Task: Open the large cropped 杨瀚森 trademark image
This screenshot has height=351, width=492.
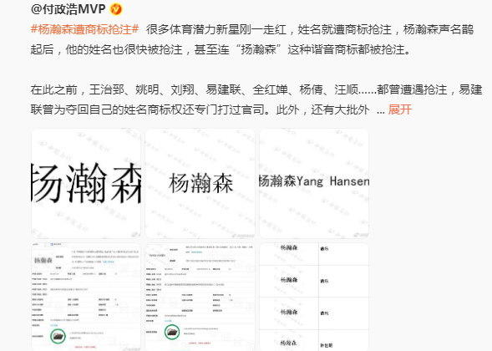Action: [x=86, y=183]
